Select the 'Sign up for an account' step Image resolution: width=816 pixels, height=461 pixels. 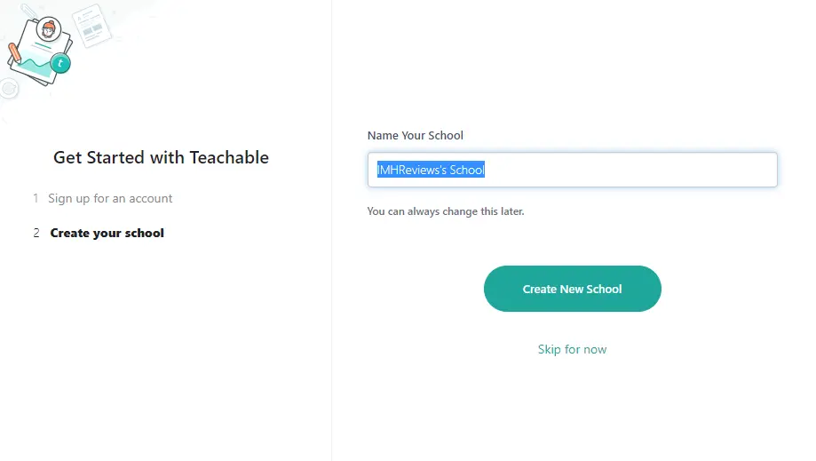pos(110,198)
